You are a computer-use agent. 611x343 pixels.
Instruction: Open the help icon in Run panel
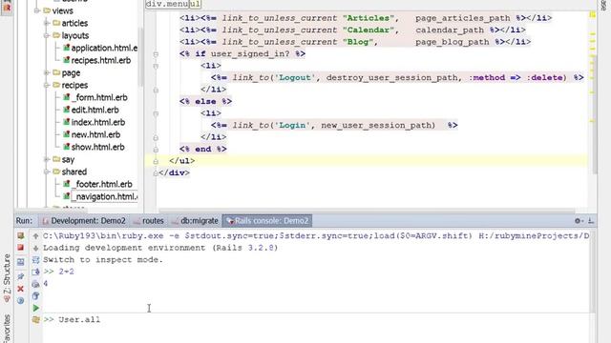(x=21, y=301)
